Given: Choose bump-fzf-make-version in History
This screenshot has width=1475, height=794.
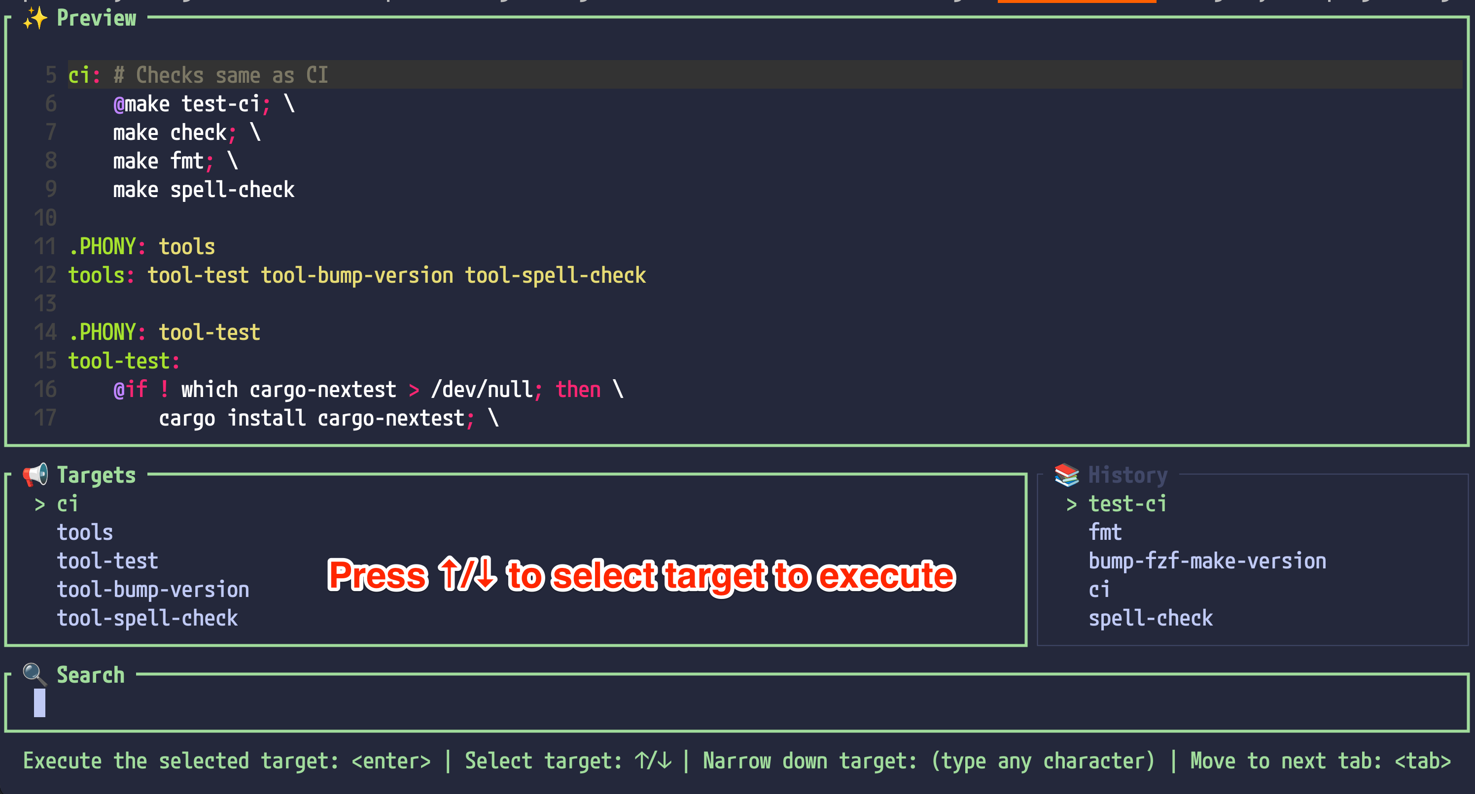Looking at the screenshot, I should click(x=1207, y=561).
